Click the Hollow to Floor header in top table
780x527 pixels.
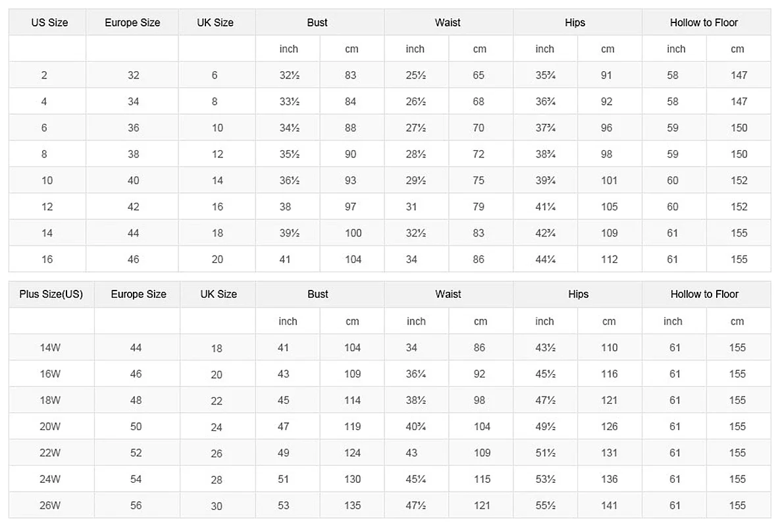(704, 22)
